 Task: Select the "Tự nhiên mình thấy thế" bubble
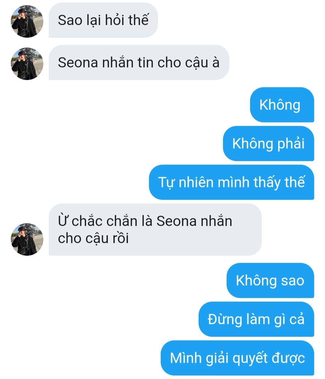tap(231, 182)
